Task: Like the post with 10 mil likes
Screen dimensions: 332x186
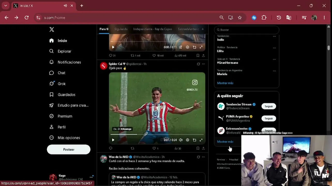Action: (158, 56)
